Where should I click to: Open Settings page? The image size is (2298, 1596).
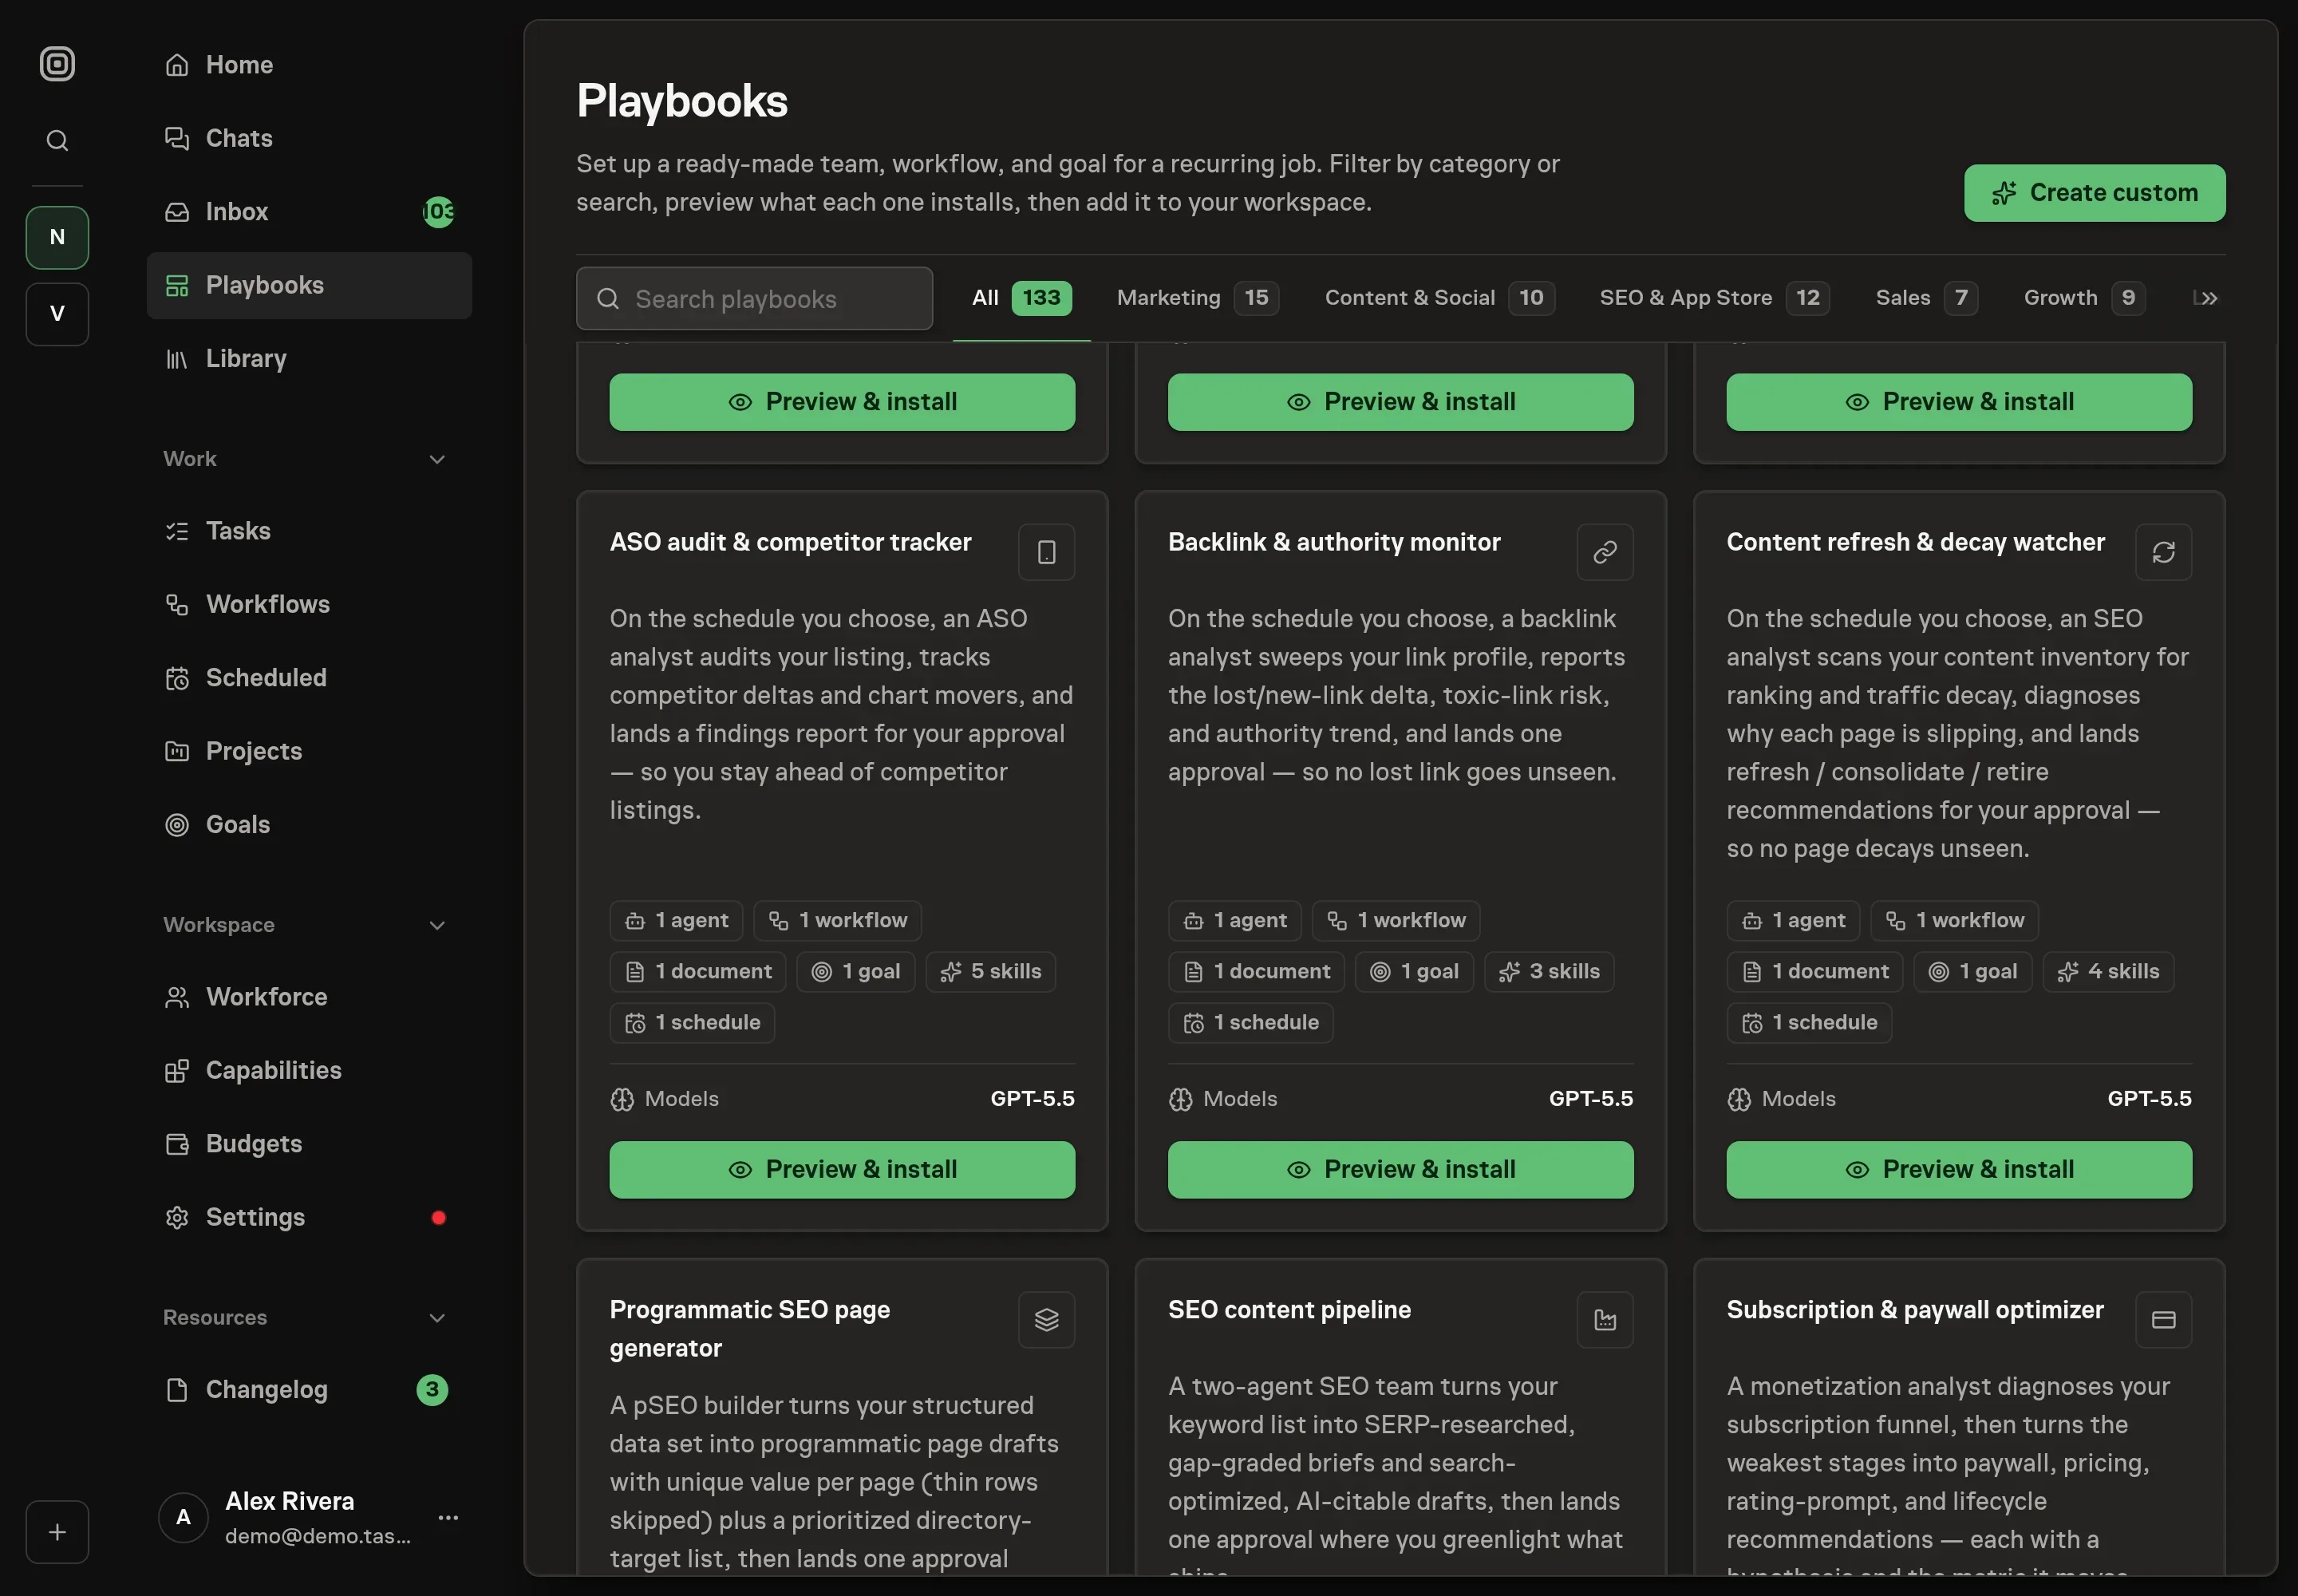pos(309,1217)
